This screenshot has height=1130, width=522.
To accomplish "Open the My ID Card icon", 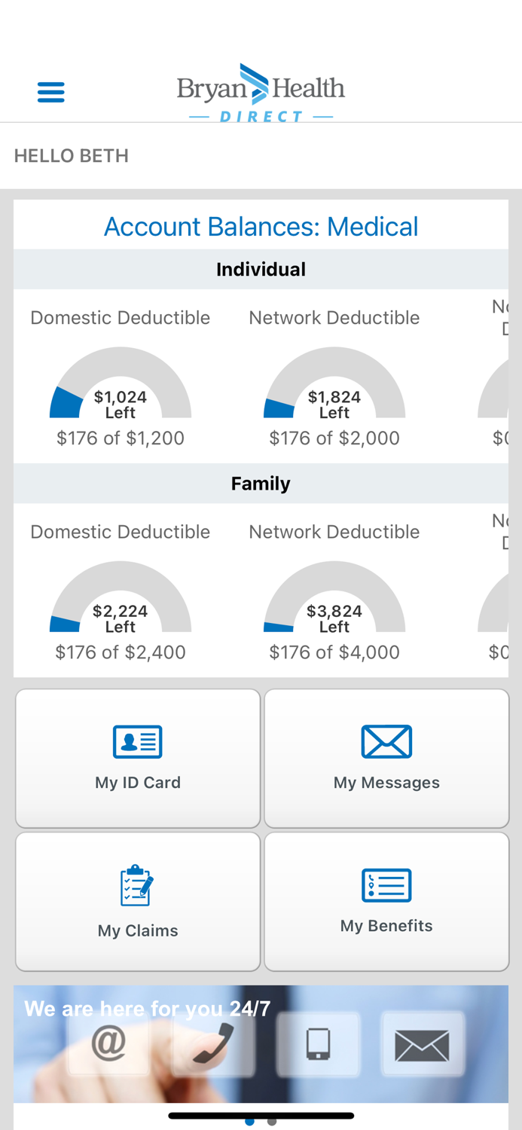I will click(137, 741).
